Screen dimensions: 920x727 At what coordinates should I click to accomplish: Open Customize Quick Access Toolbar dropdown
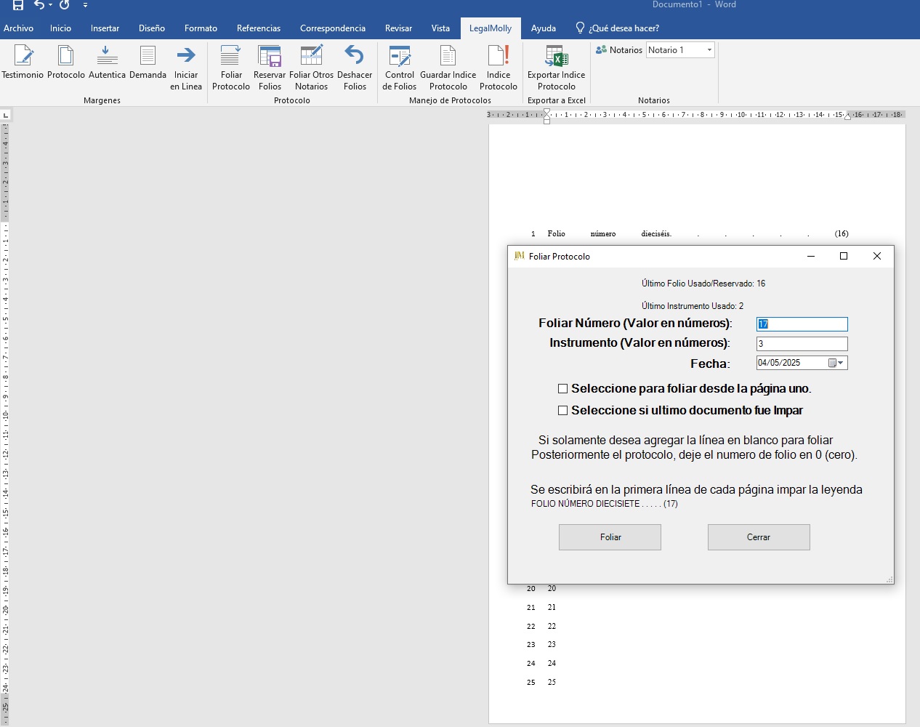pos(85,5)
